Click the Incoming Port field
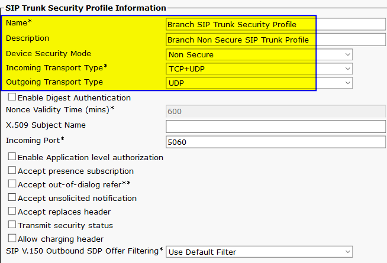Image resolution: width=387 pixels, height=263 pixels. [276, 142]
